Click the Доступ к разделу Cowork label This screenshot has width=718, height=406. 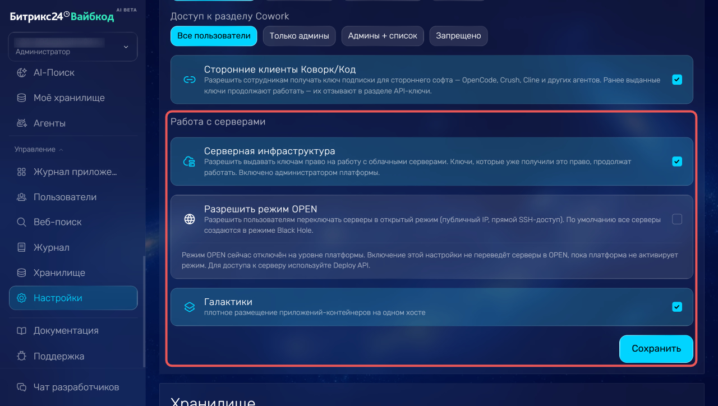(230, 16)
